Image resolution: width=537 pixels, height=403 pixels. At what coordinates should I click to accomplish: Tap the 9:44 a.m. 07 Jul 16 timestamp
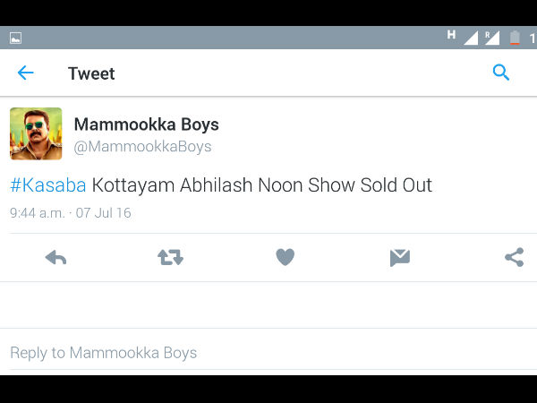(70, 213)
